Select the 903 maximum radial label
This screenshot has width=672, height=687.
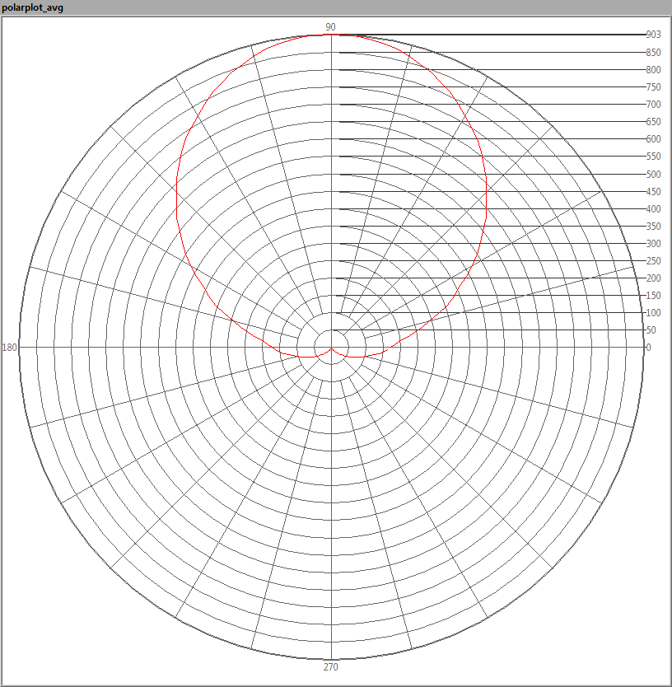(x=653, y=35)
